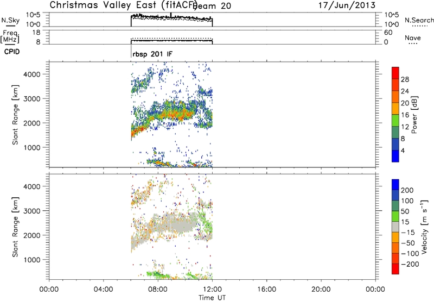Click the date '17/Jun/2013'
The width and height of the screenshot is (434, 301).
(347, 5)
